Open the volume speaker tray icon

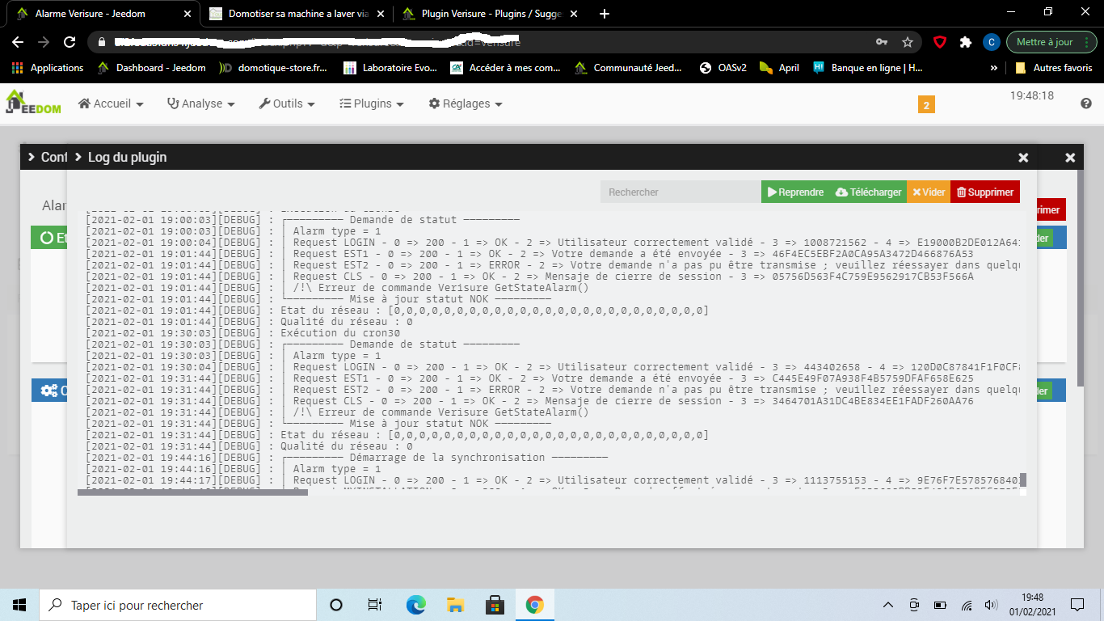[992, 605]
